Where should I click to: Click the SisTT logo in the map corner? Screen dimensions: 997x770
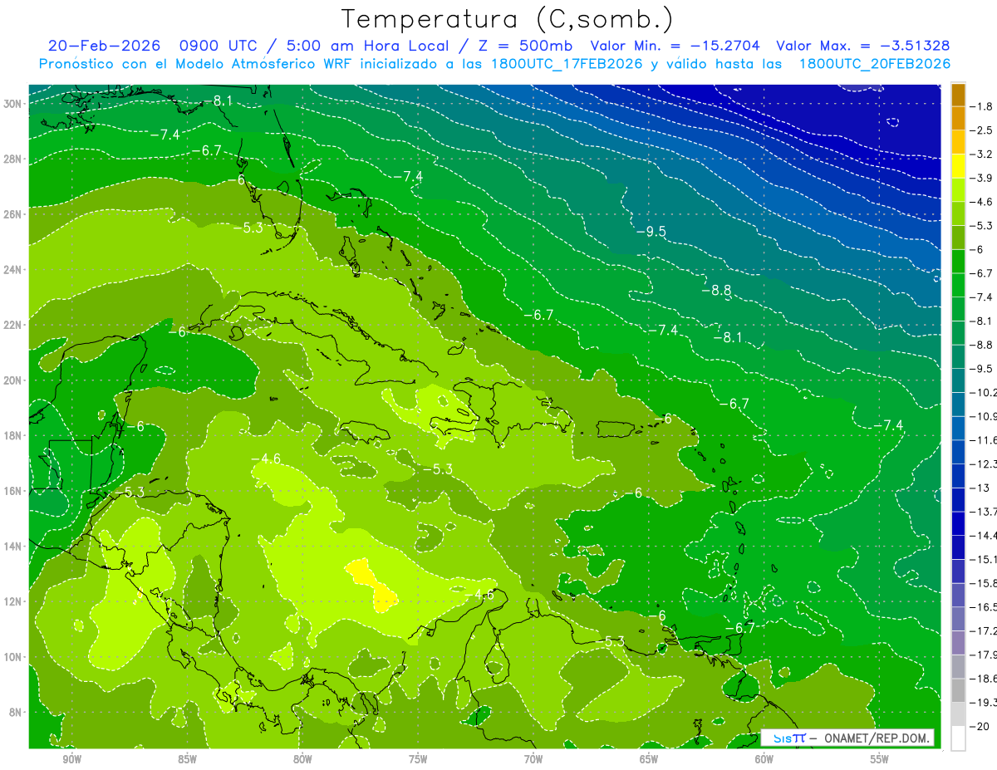click(x=789, y=738)
